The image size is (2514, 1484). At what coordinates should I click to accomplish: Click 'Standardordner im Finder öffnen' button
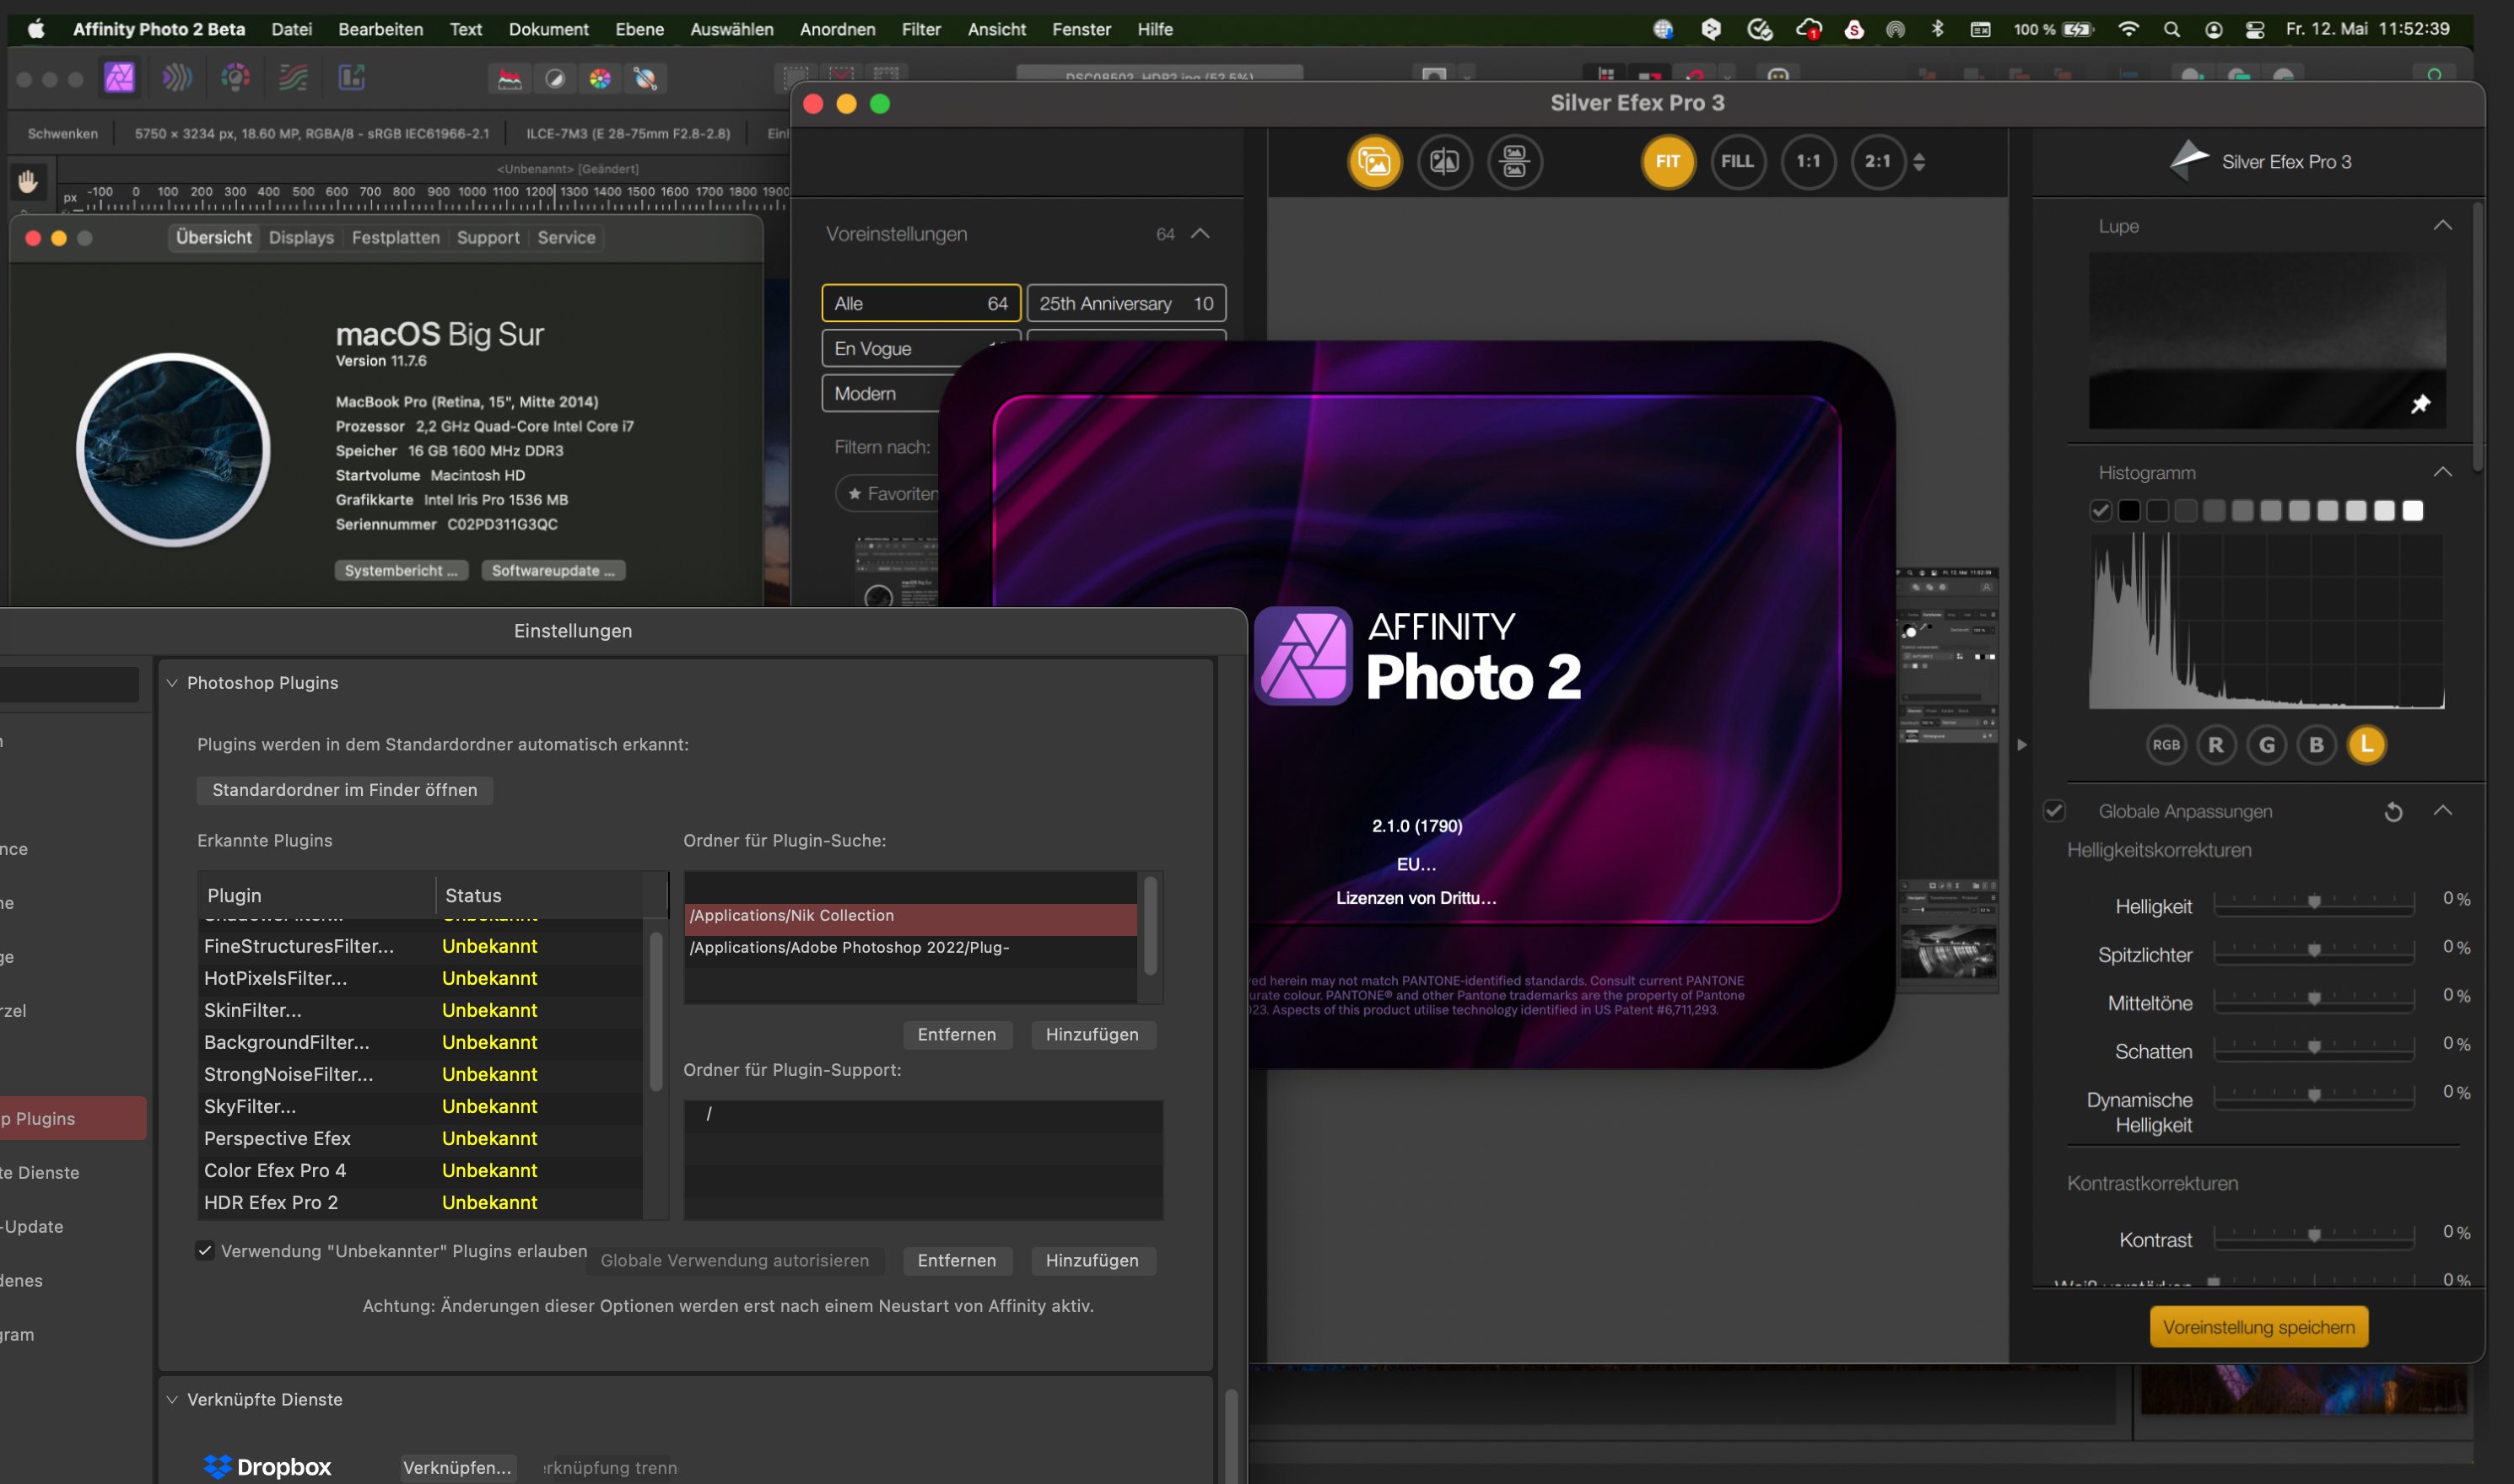[344, 790]
